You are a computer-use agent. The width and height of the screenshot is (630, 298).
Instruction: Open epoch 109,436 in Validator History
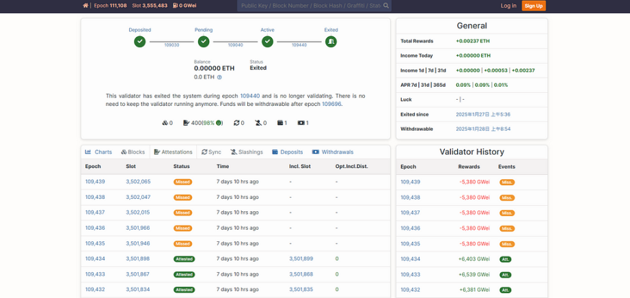point(410,228)
